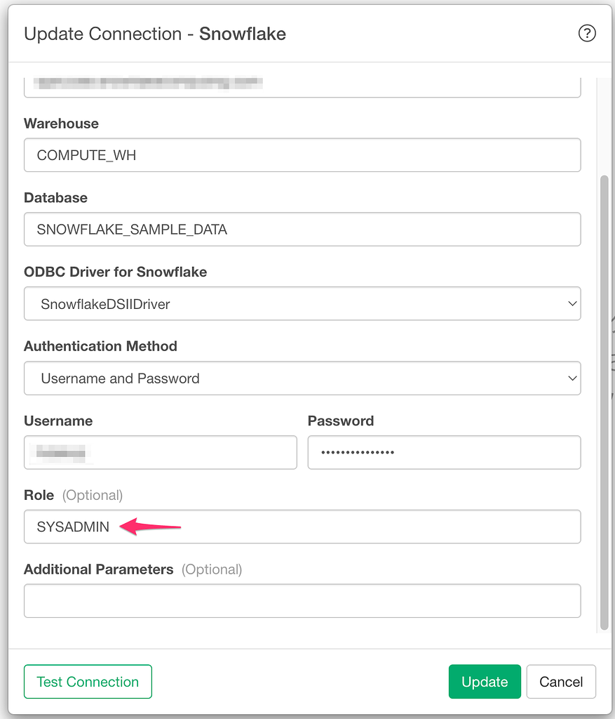Focus the Username input field

161,453
